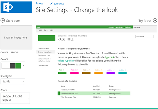The width and height of the screenshot is (158, 109).
Task: Click the Start over text
Action: [x=13, y=21]
